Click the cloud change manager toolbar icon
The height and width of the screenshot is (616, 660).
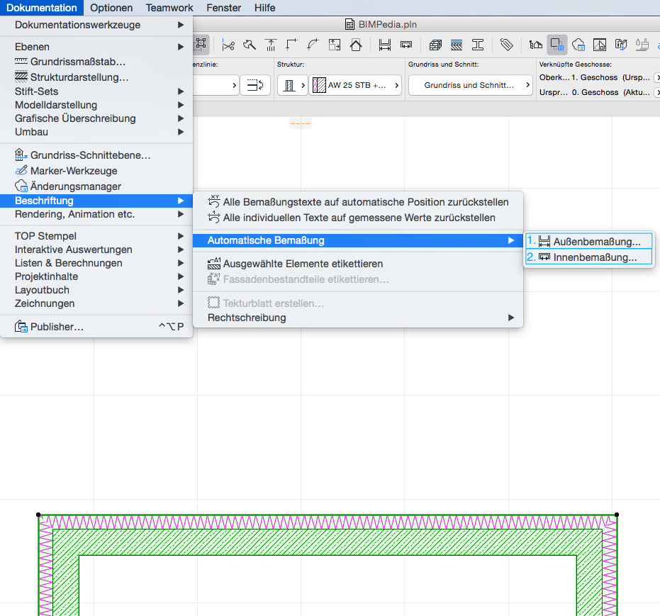(578, 45)
